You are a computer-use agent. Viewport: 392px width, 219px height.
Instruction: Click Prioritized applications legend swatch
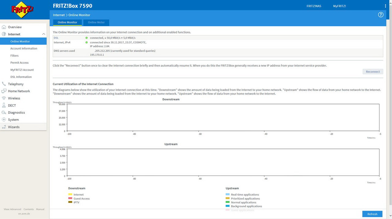[228, 198]
